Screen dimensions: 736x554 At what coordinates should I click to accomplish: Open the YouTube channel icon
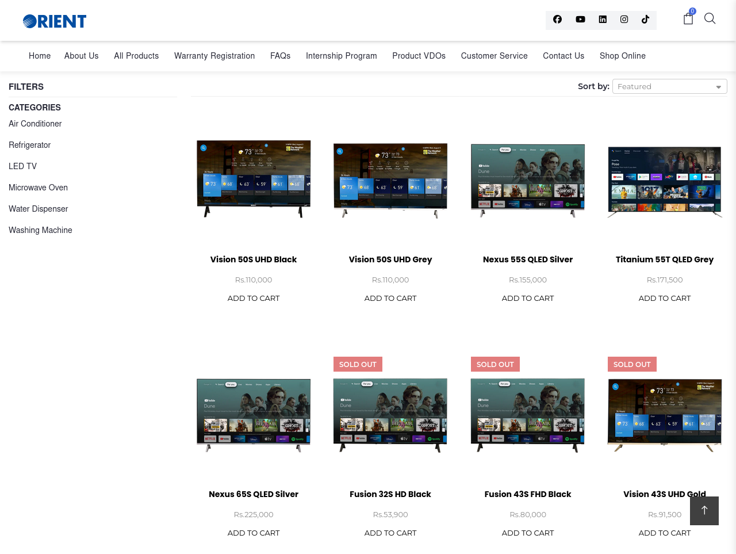[x=580, y=20]
